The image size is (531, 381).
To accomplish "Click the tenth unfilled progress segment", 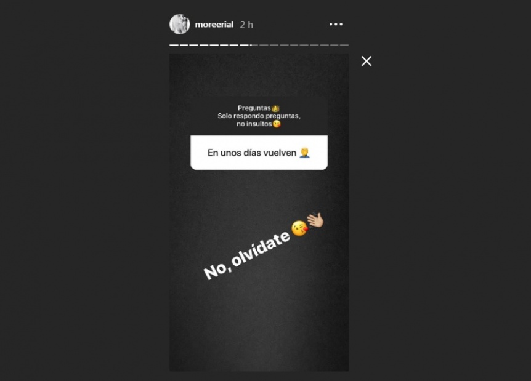I will point(264,45).
